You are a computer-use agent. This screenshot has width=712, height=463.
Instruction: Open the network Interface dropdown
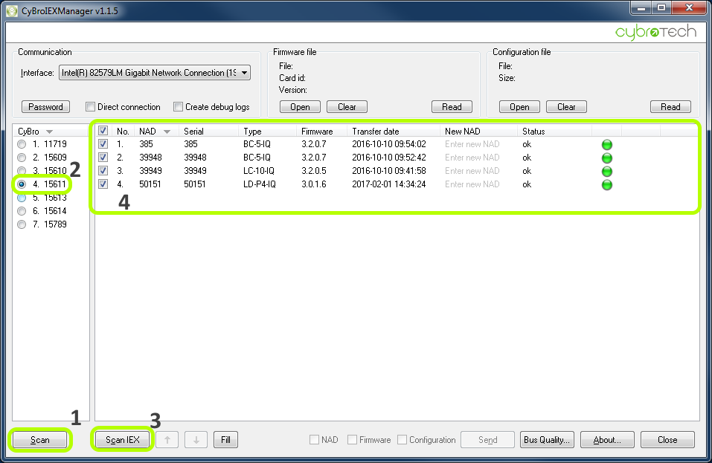(x=245, y=73)
